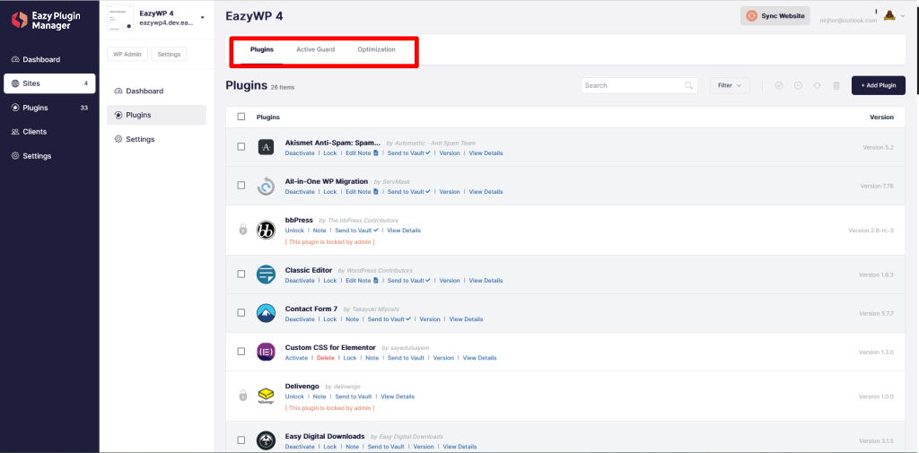This screenshot has width=919, height=453.
Task: Tick the Classic Editor checkbox
Action: (241, 274)
